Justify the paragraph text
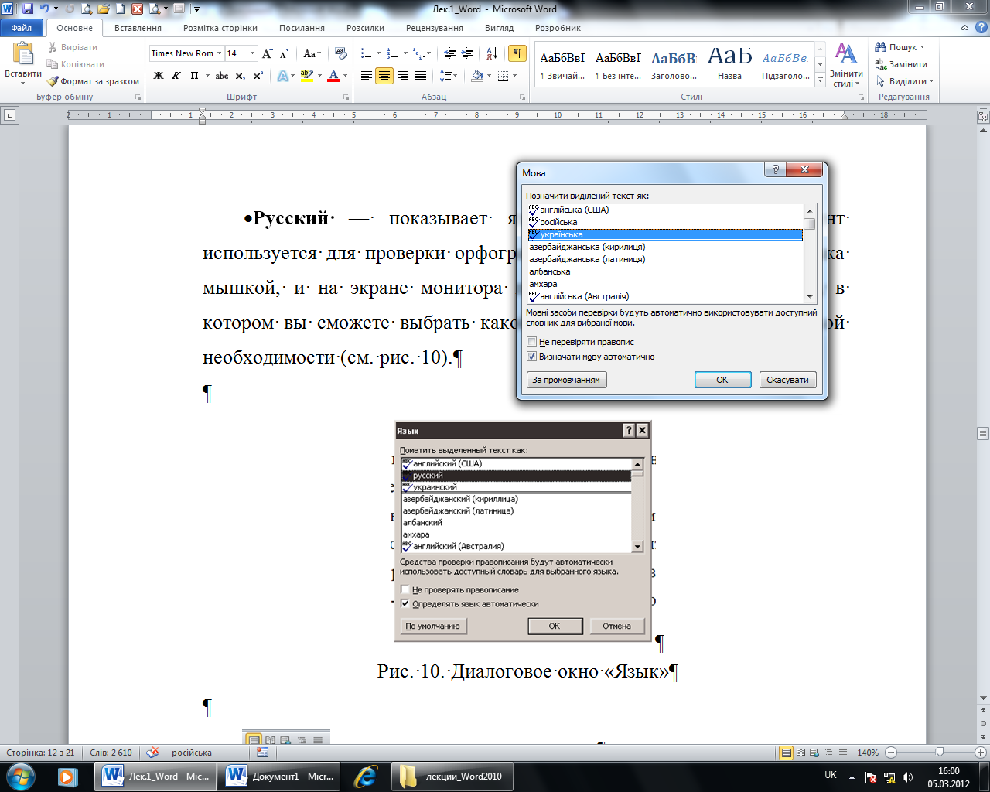Viewport: 990px width, 792px height. (421, 76)
